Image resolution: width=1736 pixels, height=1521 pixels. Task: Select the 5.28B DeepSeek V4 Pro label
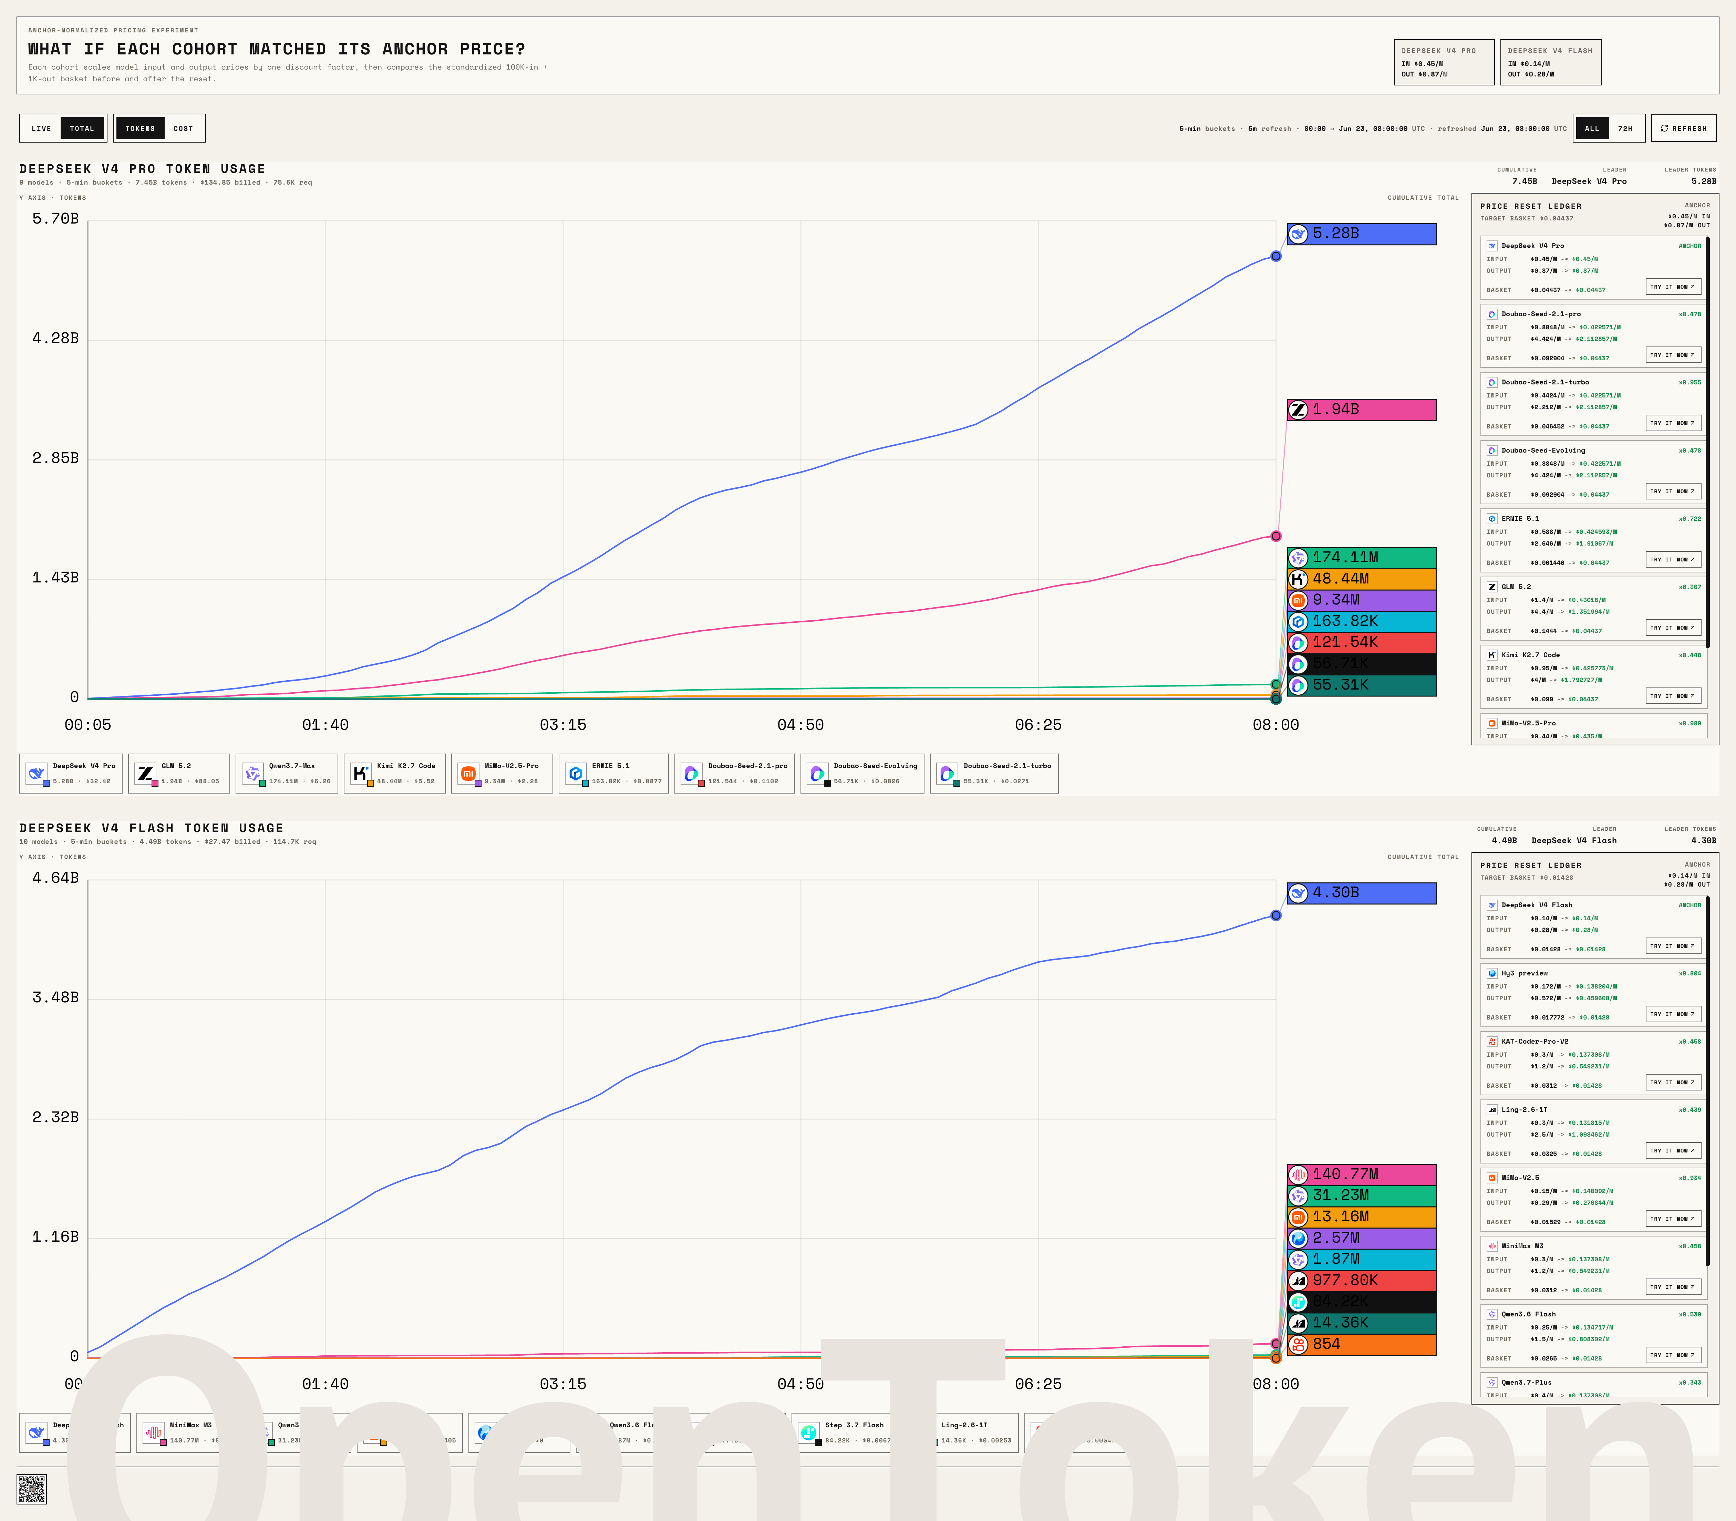coord(1362,234)
